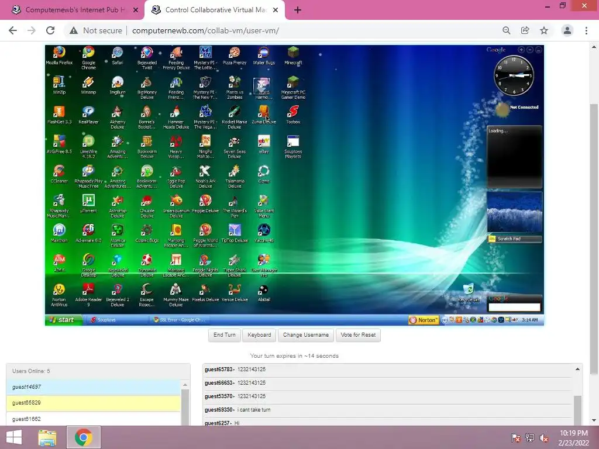Click the muted volume tray icon
Viewport: 599px width, 449px height.
(x=544, y=437)
